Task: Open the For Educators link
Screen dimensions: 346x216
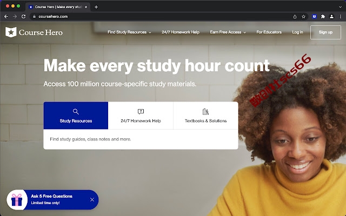Action: (269, 32)
